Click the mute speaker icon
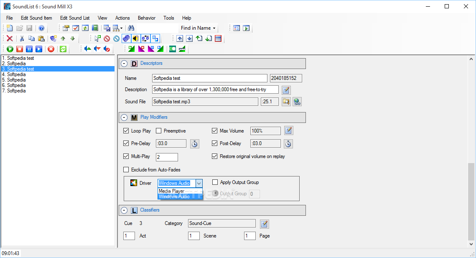This screenshot has width=476, height=258. (x=107, y=49)
